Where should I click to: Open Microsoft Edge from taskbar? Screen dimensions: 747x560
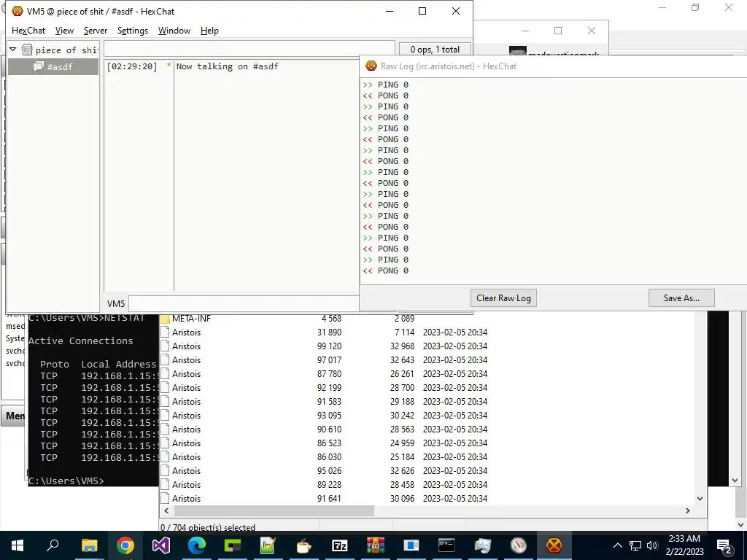(x=197, y=545)
